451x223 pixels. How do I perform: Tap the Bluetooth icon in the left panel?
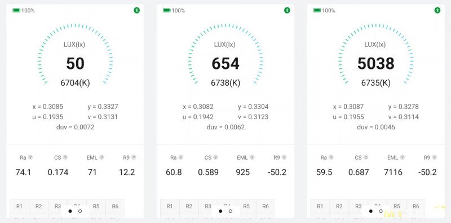(136, 10)
